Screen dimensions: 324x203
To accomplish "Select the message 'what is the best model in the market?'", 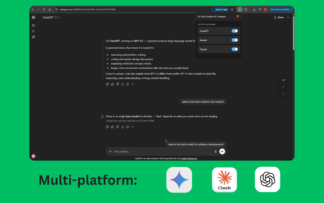I will (203, 102).
